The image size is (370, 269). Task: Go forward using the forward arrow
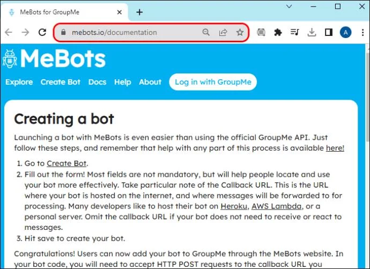[25, 32]
